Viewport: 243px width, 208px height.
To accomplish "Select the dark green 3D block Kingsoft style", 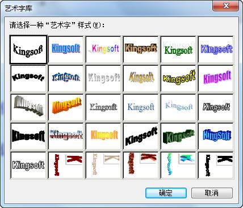I will (x=178, y=136).
